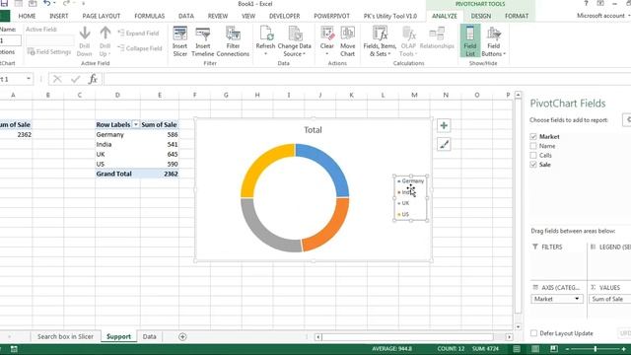
Task: Click the Insert Function fx icon
Action: coord(93,79)
